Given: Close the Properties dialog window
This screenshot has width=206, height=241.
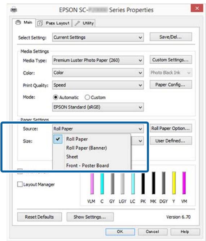Looking at the screenshot, I should point(197,8).
